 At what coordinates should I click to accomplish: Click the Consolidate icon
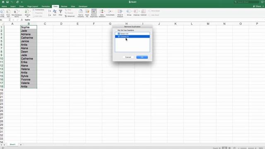(x=110, y=13)
